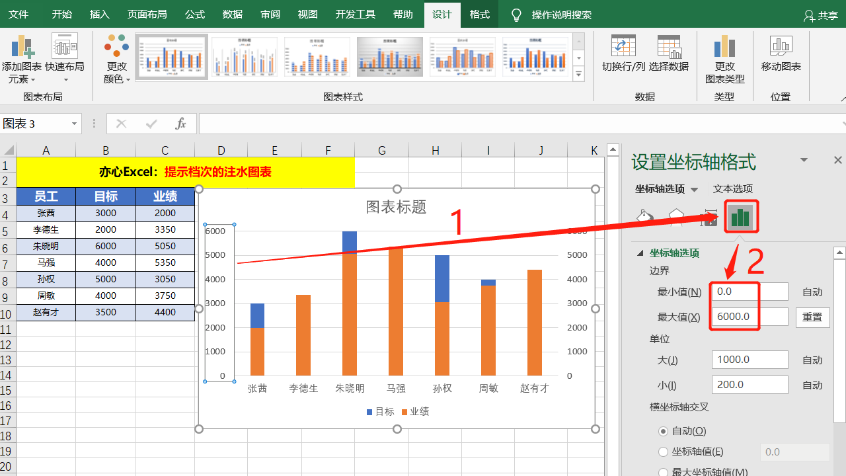Viewport: 846px width, 476px height.
Task: Select the axis options bar chart icon
Action: [741, 218]
